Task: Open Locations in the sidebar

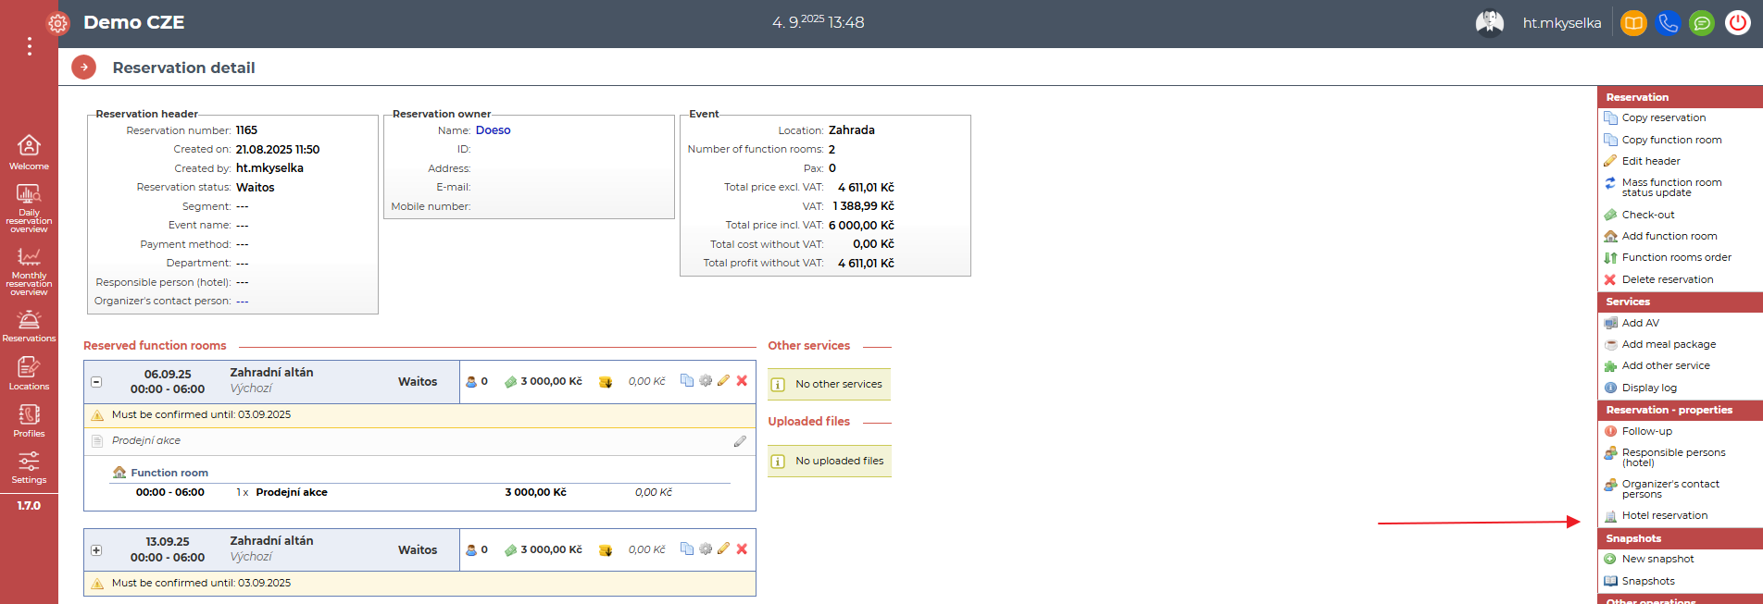Action: pyautogui.click(x=29, y=374)
